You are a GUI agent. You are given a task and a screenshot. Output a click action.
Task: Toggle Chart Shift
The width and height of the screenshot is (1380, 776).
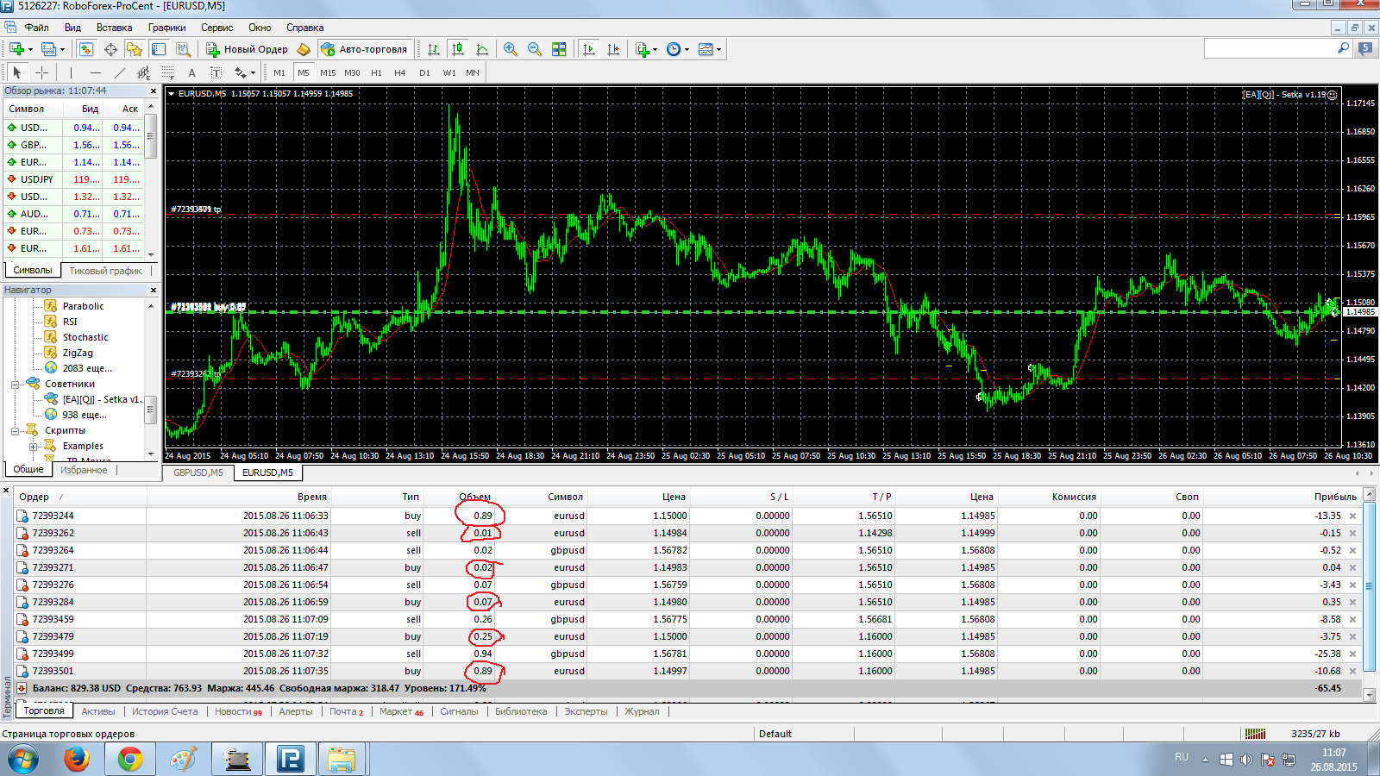pyautogui.click(x=613, y=49)
